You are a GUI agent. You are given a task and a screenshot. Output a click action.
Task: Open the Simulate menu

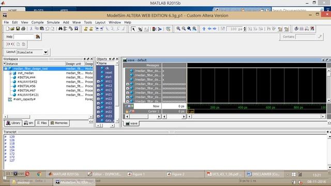pos(53,22)
